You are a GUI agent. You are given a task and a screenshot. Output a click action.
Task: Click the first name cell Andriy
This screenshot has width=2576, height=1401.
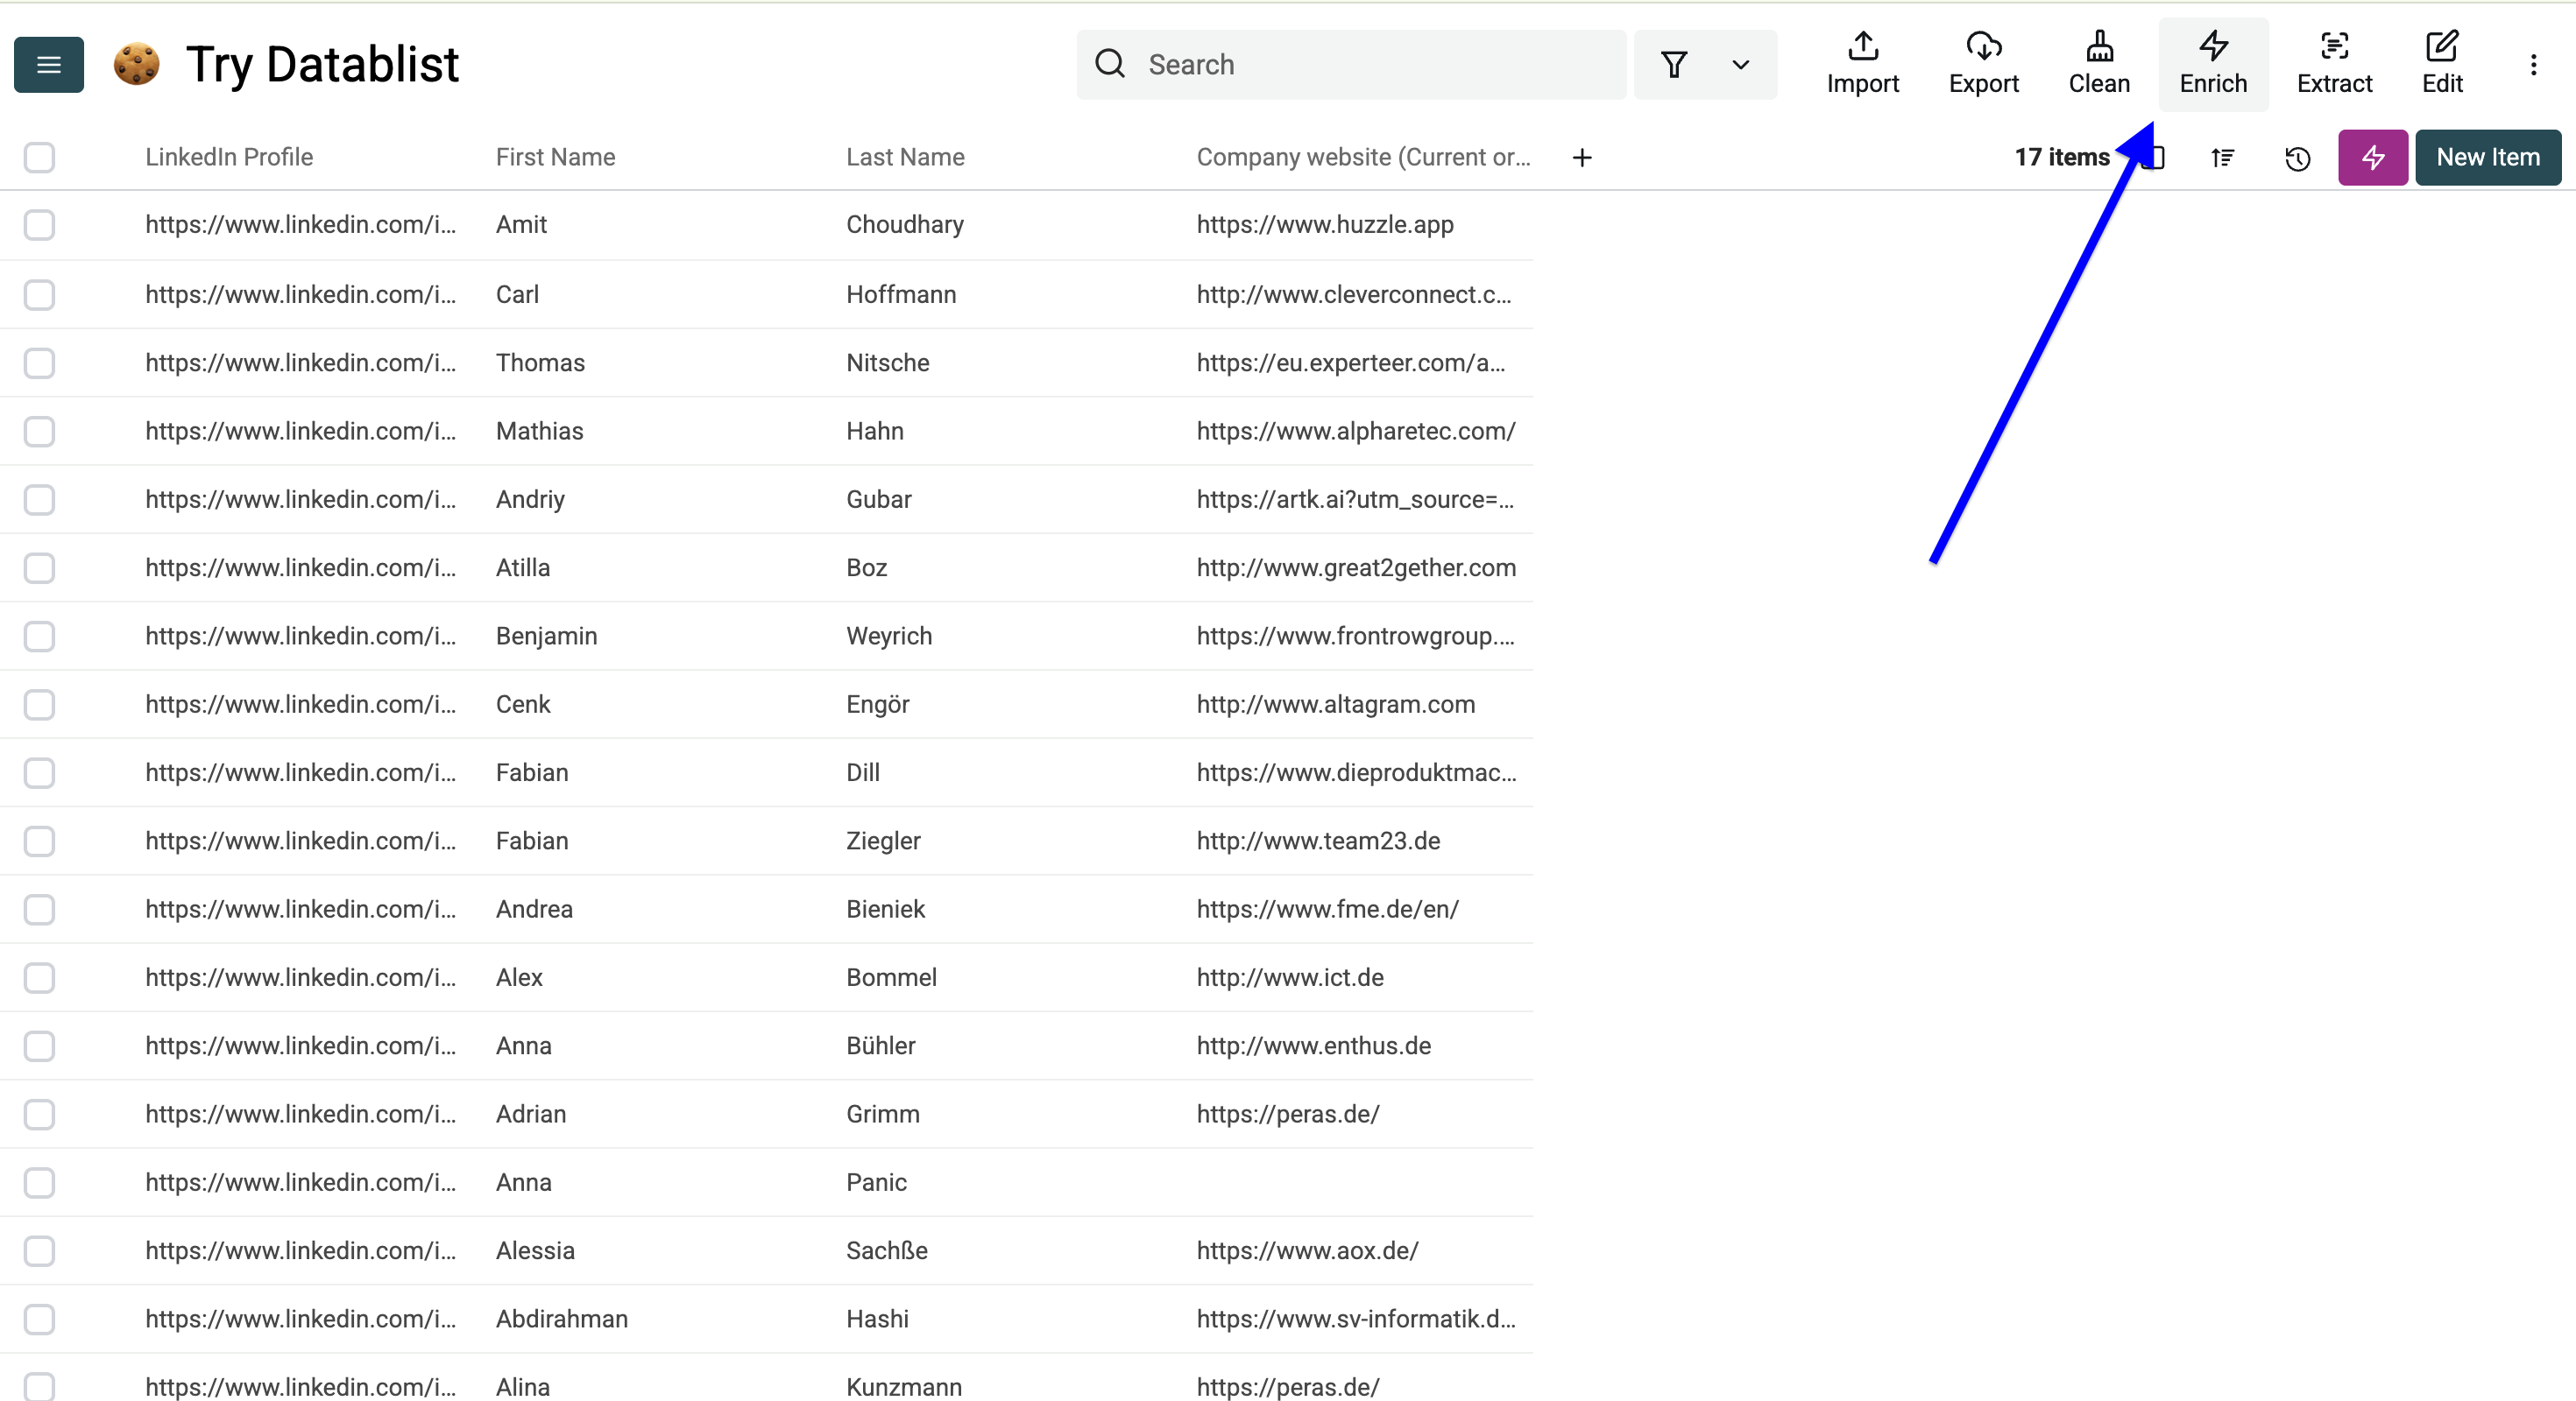tap(530, 500)
